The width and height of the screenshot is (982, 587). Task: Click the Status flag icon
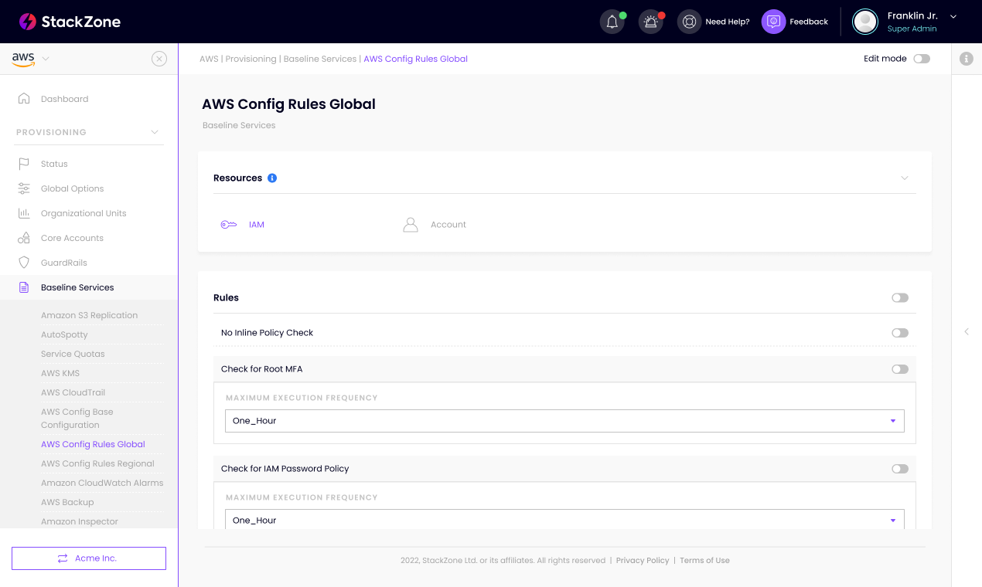click(24, 164)
